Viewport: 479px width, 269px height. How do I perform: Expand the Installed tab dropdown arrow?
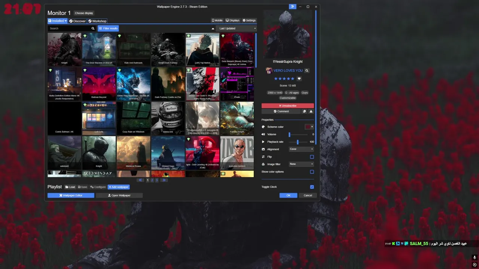(x=65, y=21)
